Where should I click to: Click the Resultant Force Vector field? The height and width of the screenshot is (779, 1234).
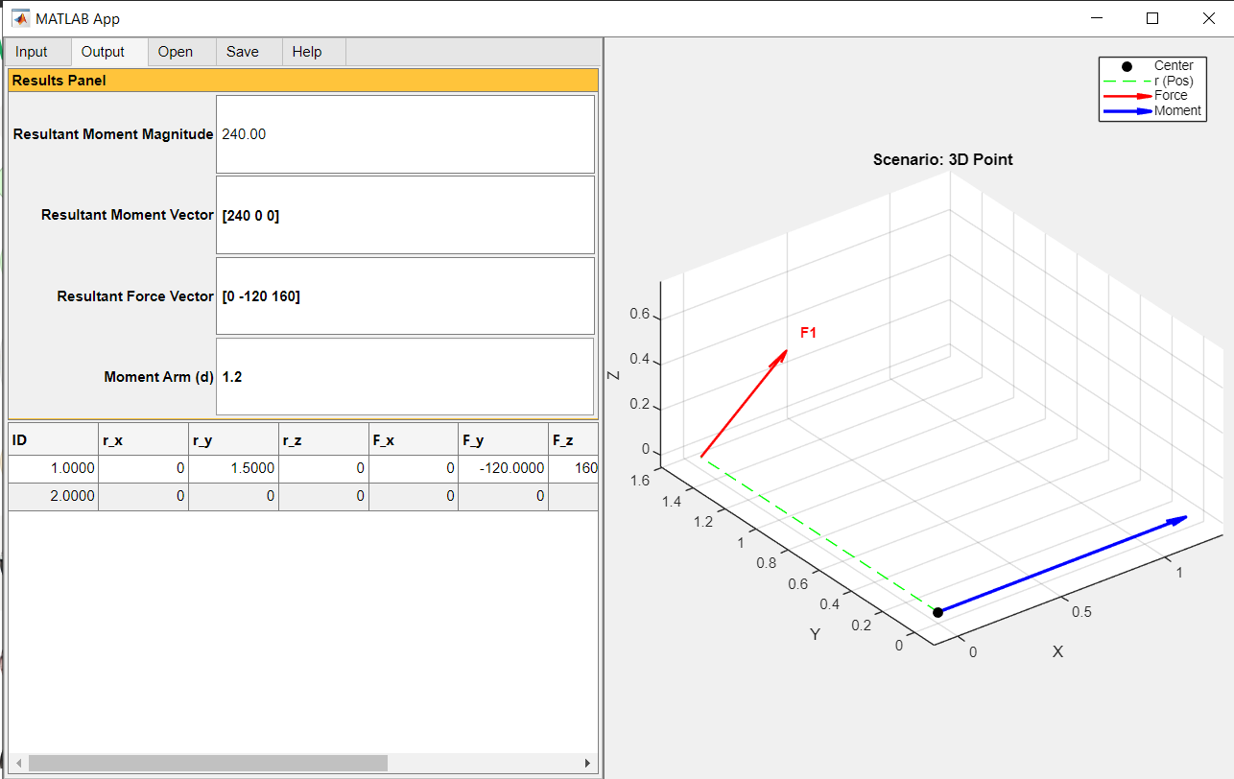[x=405, y=296]
